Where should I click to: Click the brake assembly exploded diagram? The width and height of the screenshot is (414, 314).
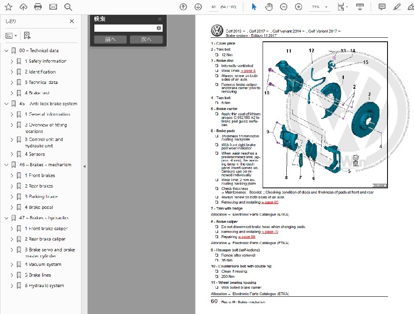coord(325,115)
